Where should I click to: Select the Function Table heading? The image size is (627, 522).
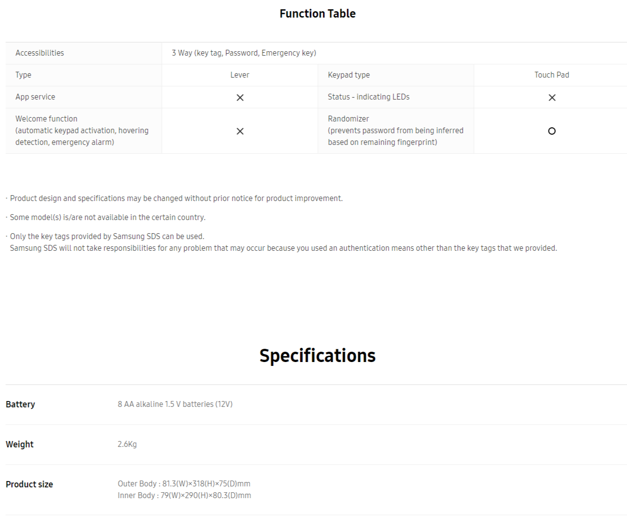point(317,14)
